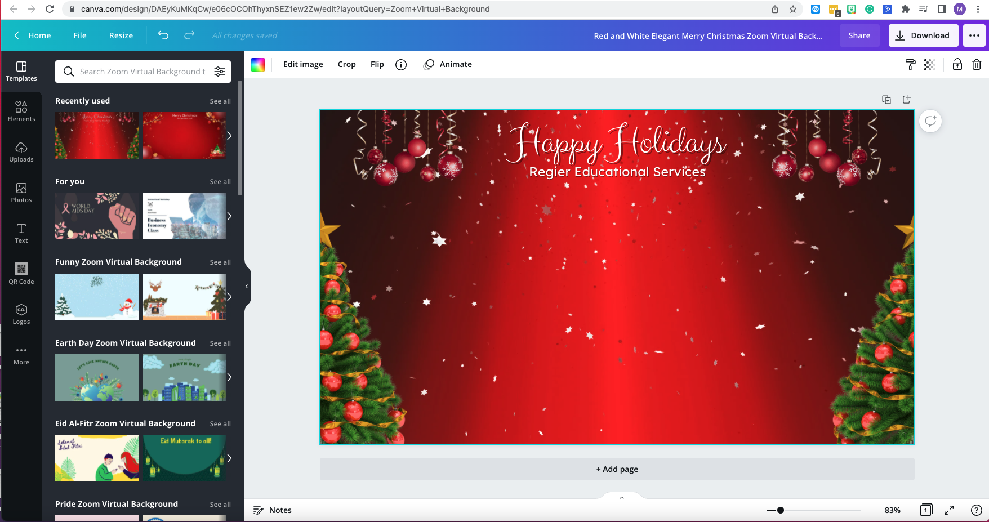Open the page grid view icon
The height and width of the screenshot is (522, 989).
[926, 510]
